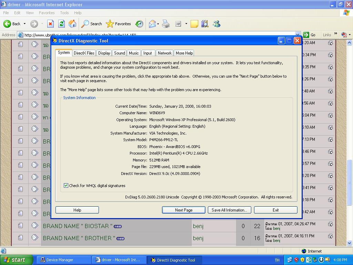Viewport: 353px width, 265px height.
Task: Switch to the DirectX Files tab
Action: click(84, 53)
